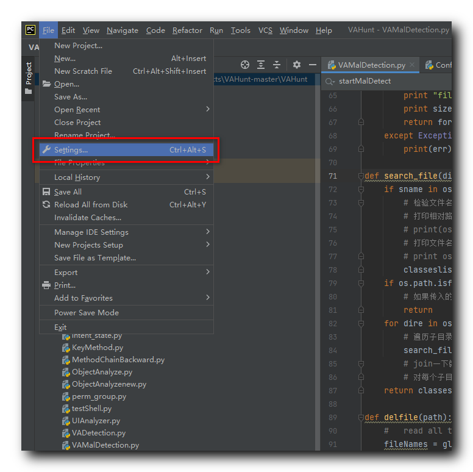Screen dimensions: 473x472
Task: Open the Edit menu
Action: 68,30
